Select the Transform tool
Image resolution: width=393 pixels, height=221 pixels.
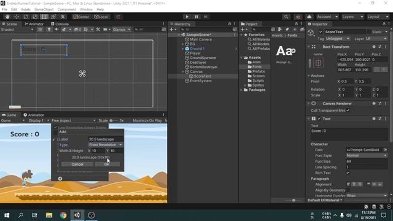click(x=53, y=17)
